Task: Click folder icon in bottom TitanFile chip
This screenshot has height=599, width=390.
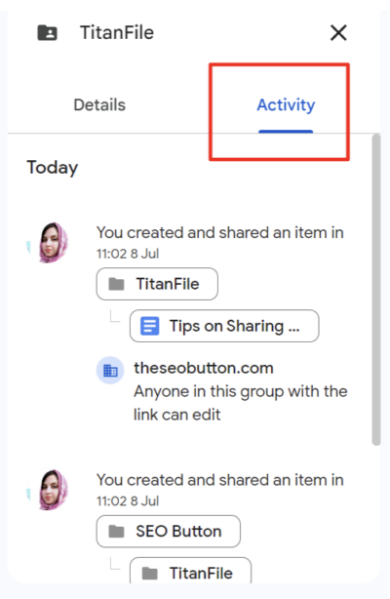Action: click(150, 573)
